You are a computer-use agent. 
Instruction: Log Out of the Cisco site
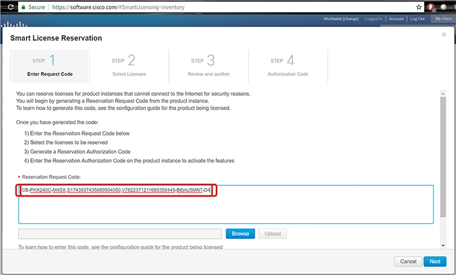click(x=417, y=19)
